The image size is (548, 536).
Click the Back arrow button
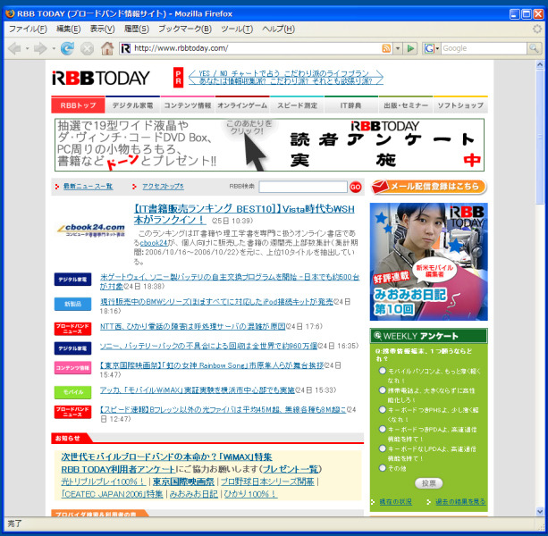14,48
